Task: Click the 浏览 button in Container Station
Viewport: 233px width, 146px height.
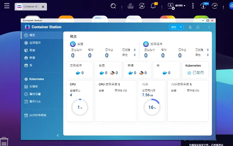Action: [173, 27]
